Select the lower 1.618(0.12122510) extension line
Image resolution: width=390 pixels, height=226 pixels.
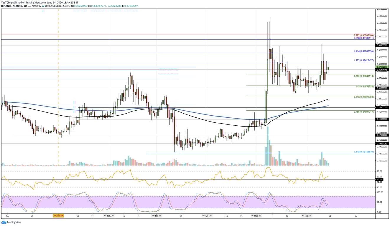click(x=206, y=153)
